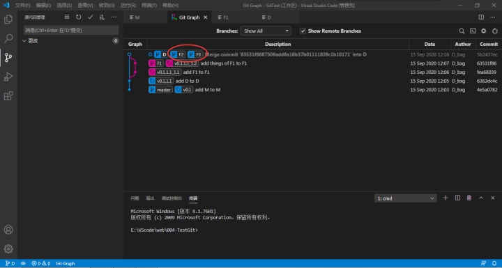This screenshot has height=268, width=502.
Task: Maximize the panel with up chevron
Action: 481,198
